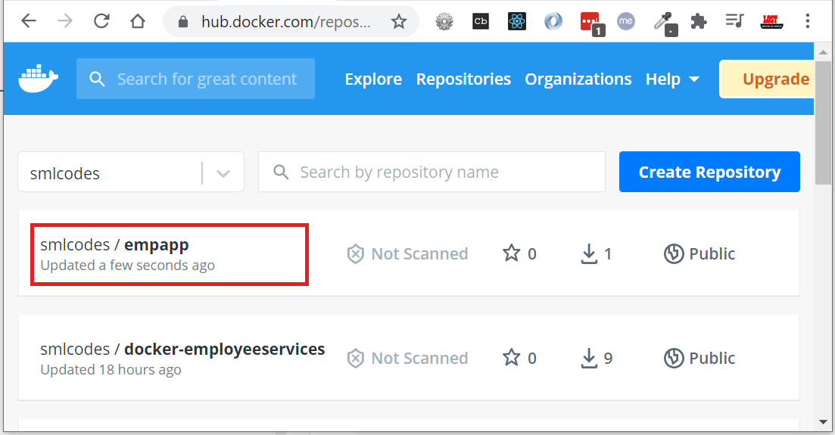The height and width of the screenshot is (435, 835).
Task: Click the star count icon for empapp
Action: [511, 253]
